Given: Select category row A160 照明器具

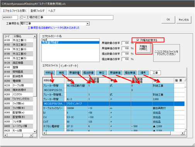Looking at the screenshot, I should tap(18, 72).
